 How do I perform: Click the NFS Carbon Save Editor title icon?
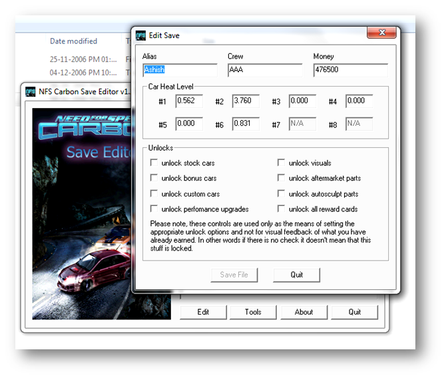click(31, 92)
